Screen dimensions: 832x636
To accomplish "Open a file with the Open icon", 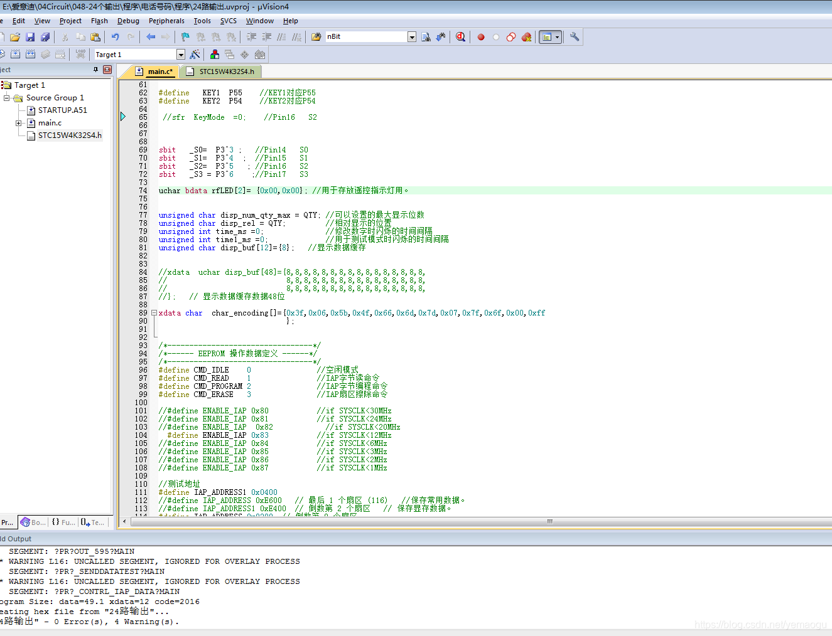I will click(15, 37).
